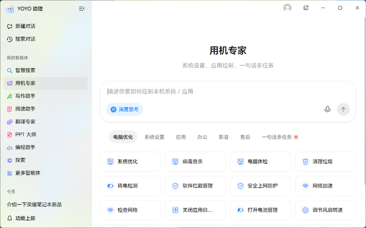The width and height of the screenshot is (366, 228).
Task: Switch to the 影音 tab
Action: point(224,137)
